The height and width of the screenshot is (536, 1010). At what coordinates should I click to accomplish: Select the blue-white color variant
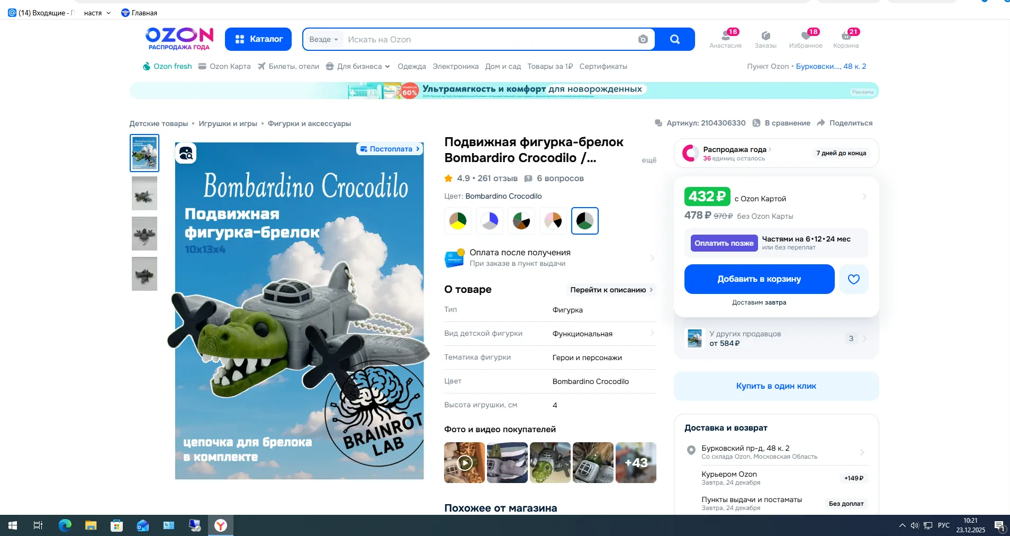click(x=490, y=221)
